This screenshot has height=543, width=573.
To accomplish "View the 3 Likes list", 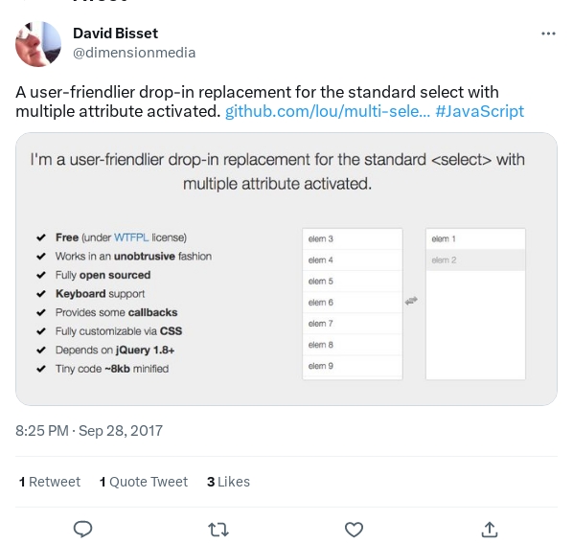I will tap(228, 482).
